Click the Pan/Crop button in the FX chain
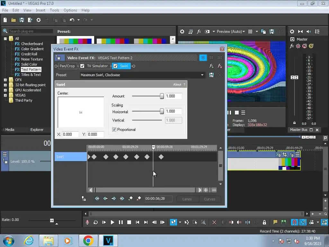 click(x=67, y=66)
